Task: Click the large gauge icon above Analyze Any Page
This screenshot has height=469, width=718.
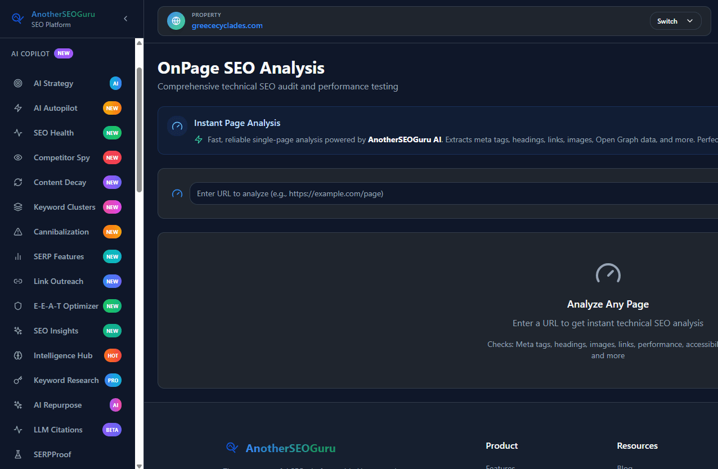Action: 608,274
